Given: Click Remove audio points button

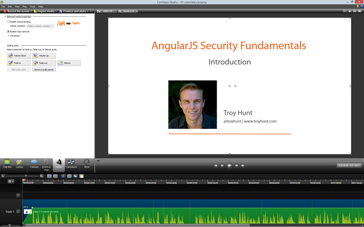Looking at the screenshot, I should pyautogui.click(x=44, y=69).
